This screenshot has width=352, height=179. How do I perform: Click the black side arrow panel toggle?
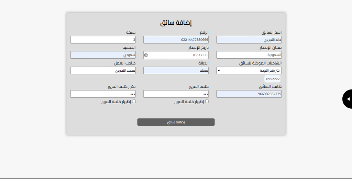point(348,99)
